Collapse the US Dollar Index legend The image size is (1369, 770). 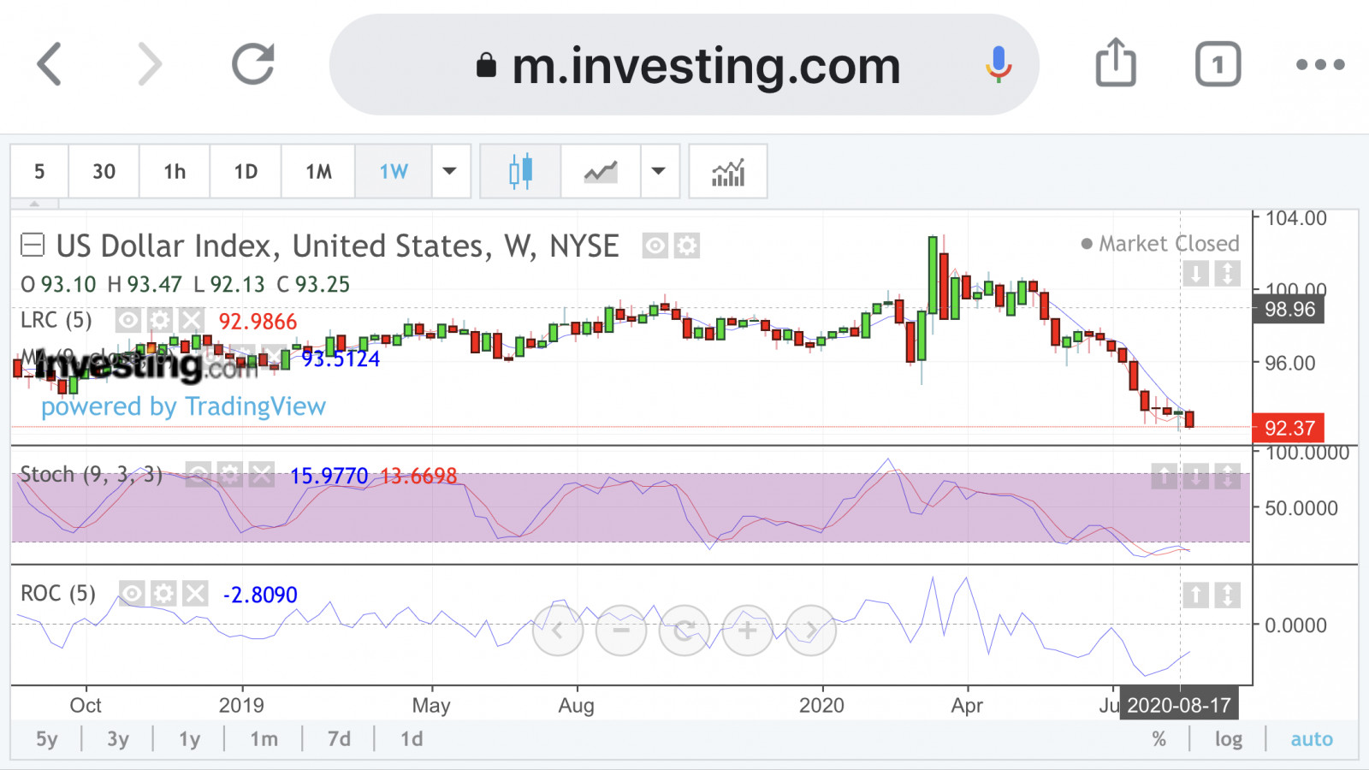tap(33, 246)
